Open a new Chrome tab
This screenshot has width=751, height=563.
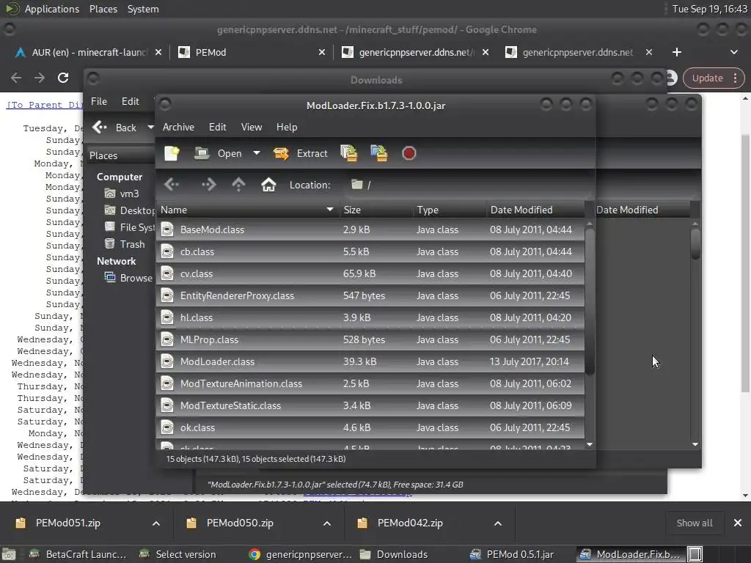[677, 52]
